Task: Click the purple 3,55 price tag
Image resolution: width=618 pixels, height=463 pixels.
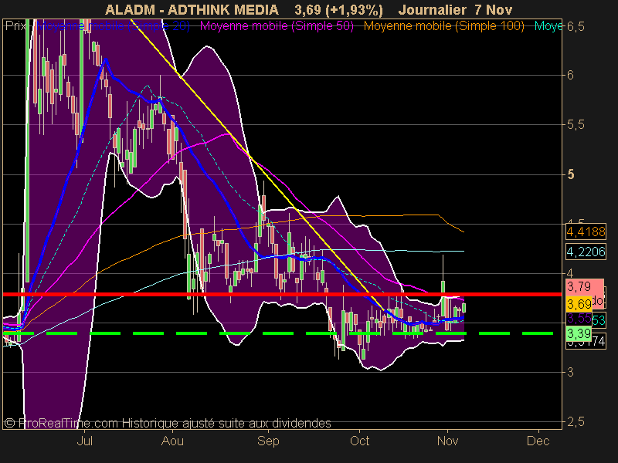Action: [579, 318]
